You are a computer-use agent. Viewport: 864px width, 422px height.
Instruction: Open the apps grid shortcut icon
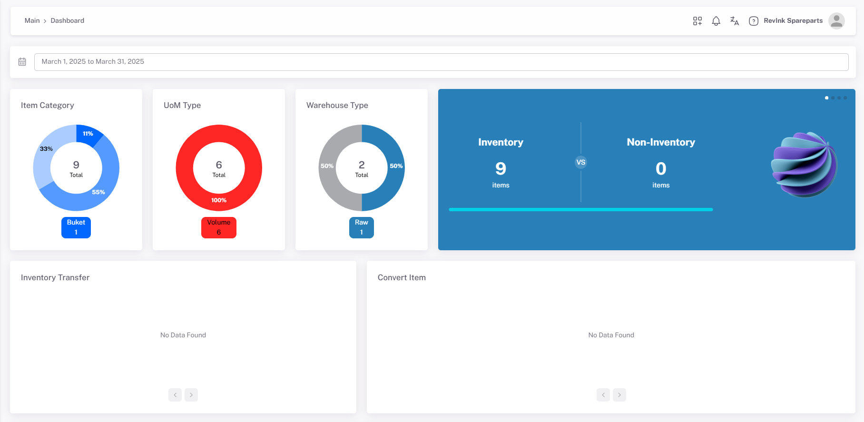click(697, 21)
